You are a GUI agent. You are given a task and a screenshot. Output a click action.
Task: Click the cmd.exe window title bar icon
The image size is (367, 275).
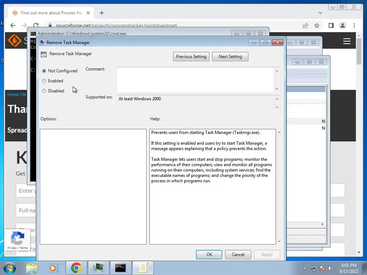(33, 34)
